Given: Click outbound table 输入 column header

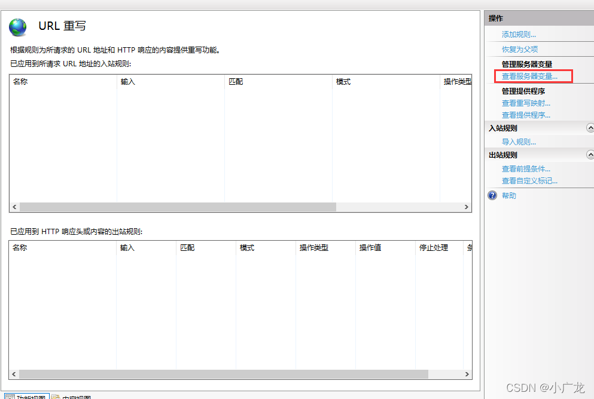Looking at the screenshot, I should pos(146,248).
